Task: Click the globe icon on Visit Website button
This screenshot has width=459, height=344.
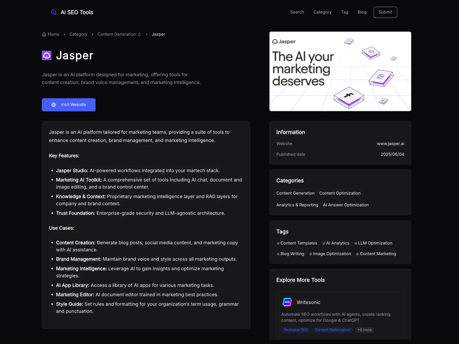Action: (54, 105)
